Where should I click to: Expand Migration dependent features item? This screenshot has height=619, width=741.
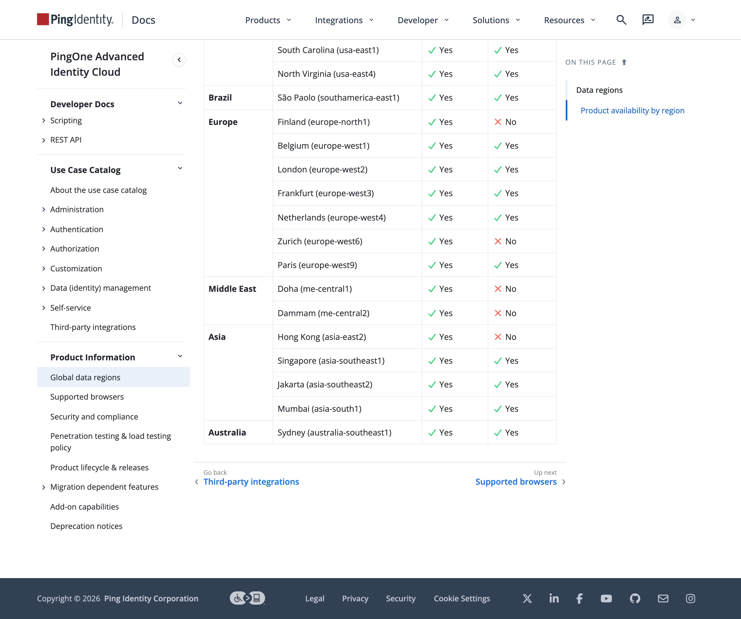pos(44,487)
